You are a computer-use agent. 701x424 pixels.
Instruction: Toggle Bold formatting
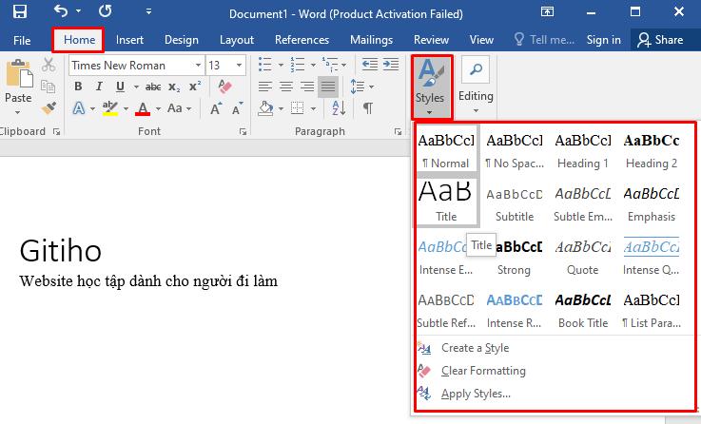[79, 87]
